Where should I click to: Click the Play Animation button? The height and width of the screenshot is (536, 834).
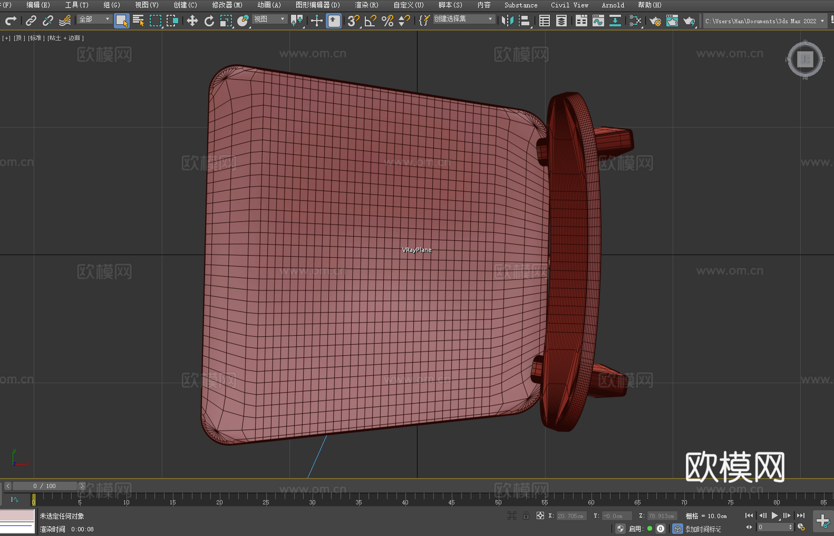[774, 515]
